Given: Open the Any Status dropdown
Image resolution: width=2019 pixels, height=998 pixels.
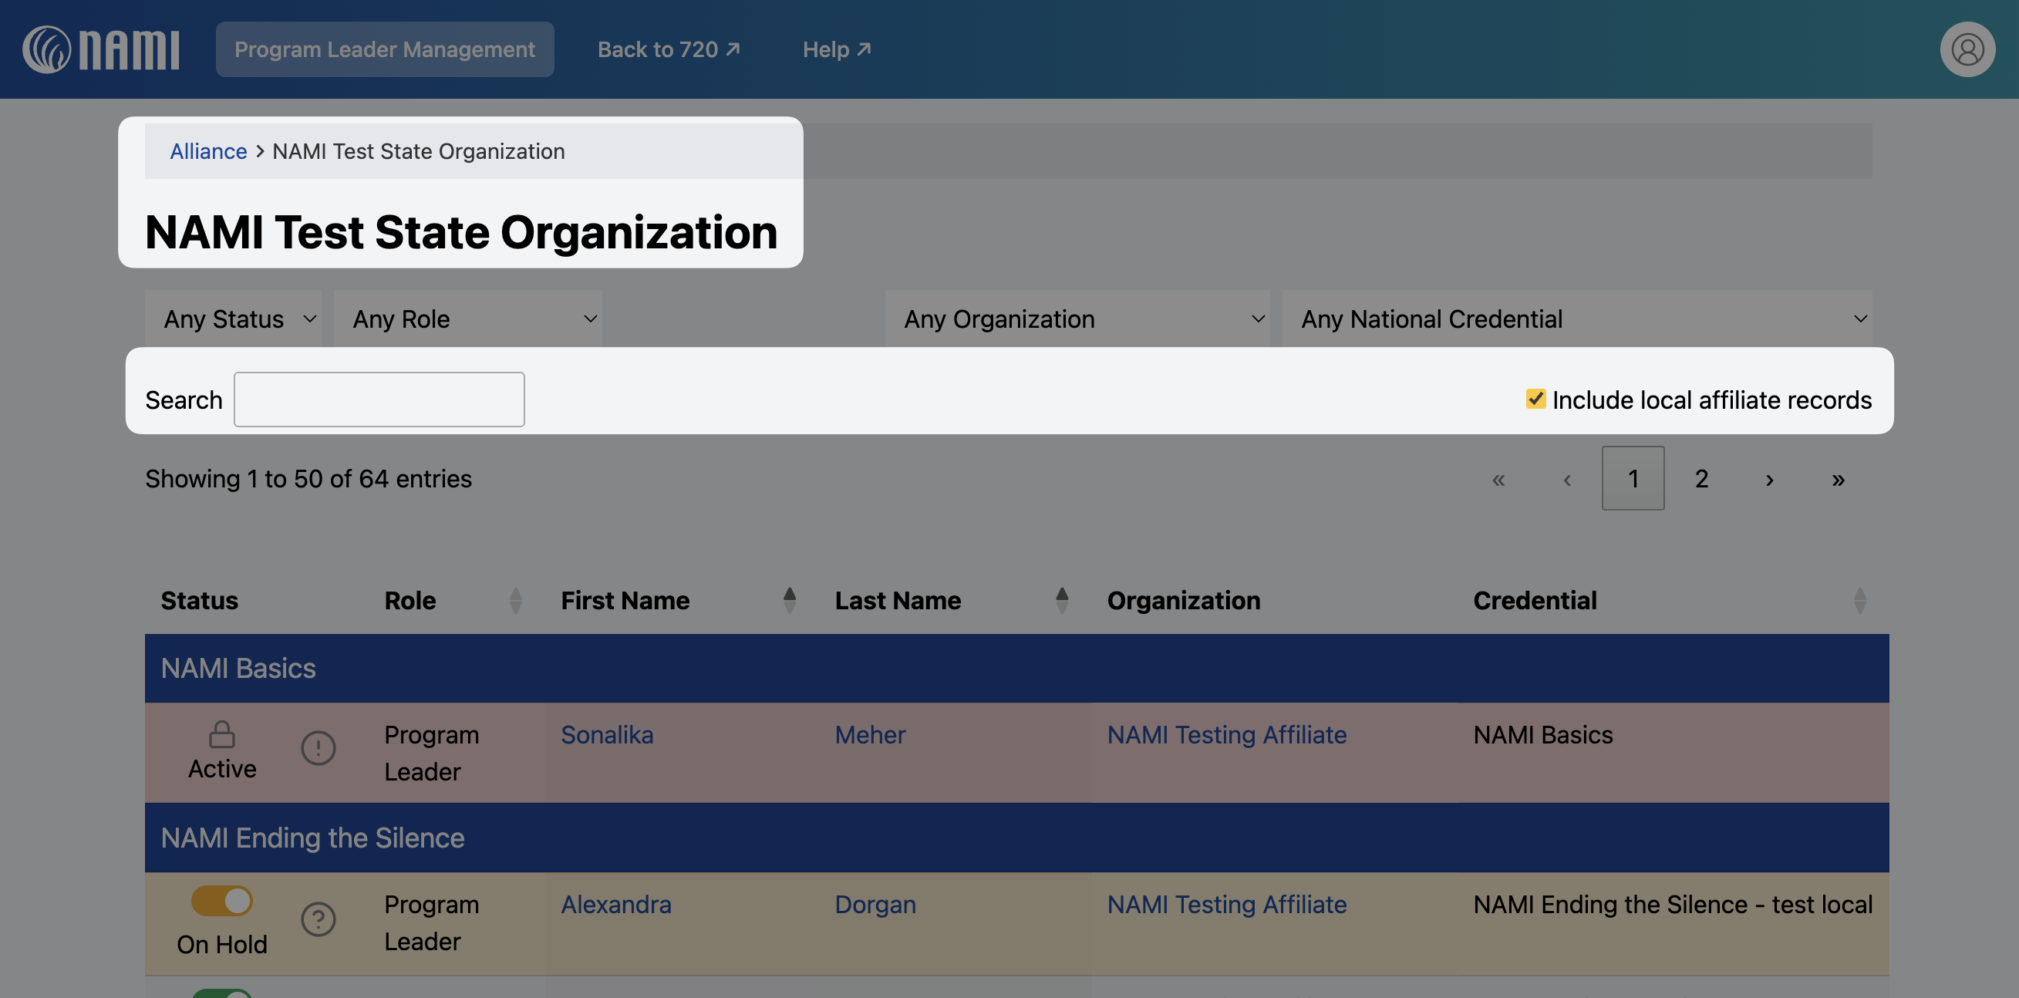Looking at the screenshot, I should pos(233,319).
